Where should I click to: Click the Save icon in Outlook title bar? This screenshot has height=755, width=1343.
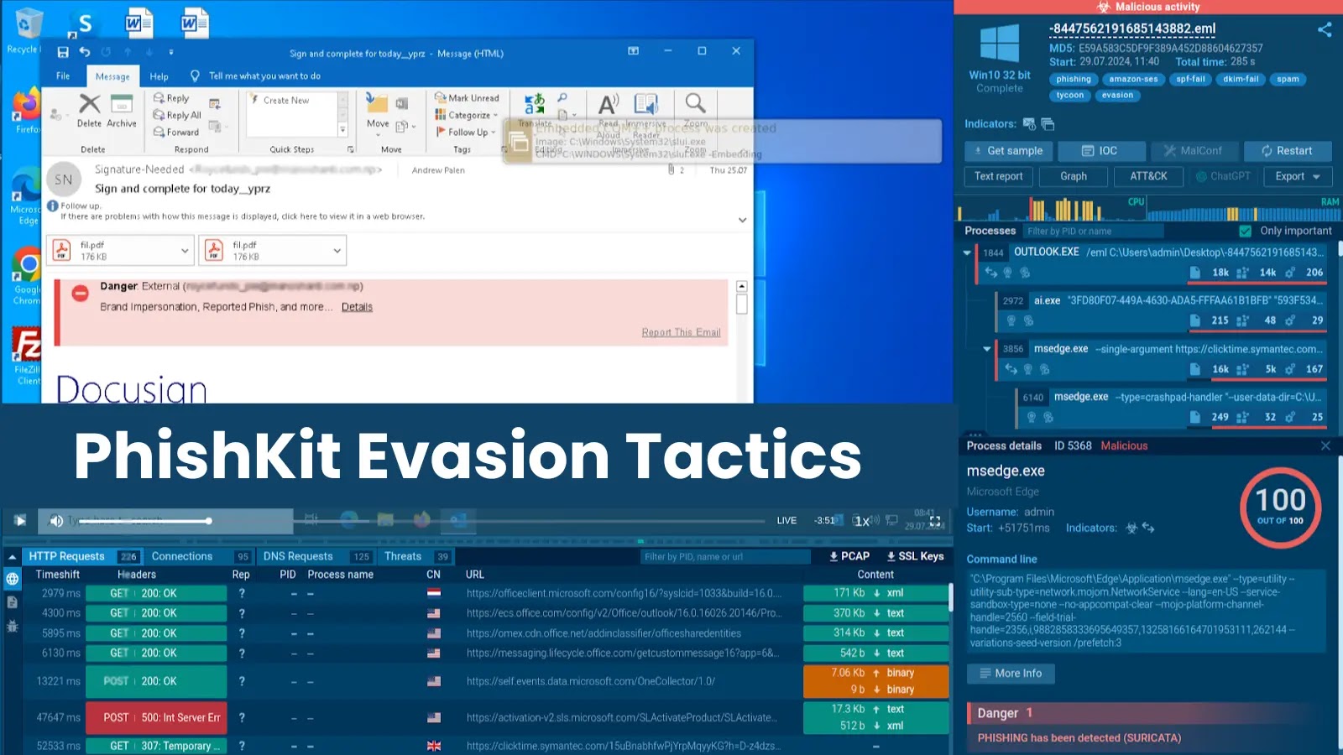63,52
